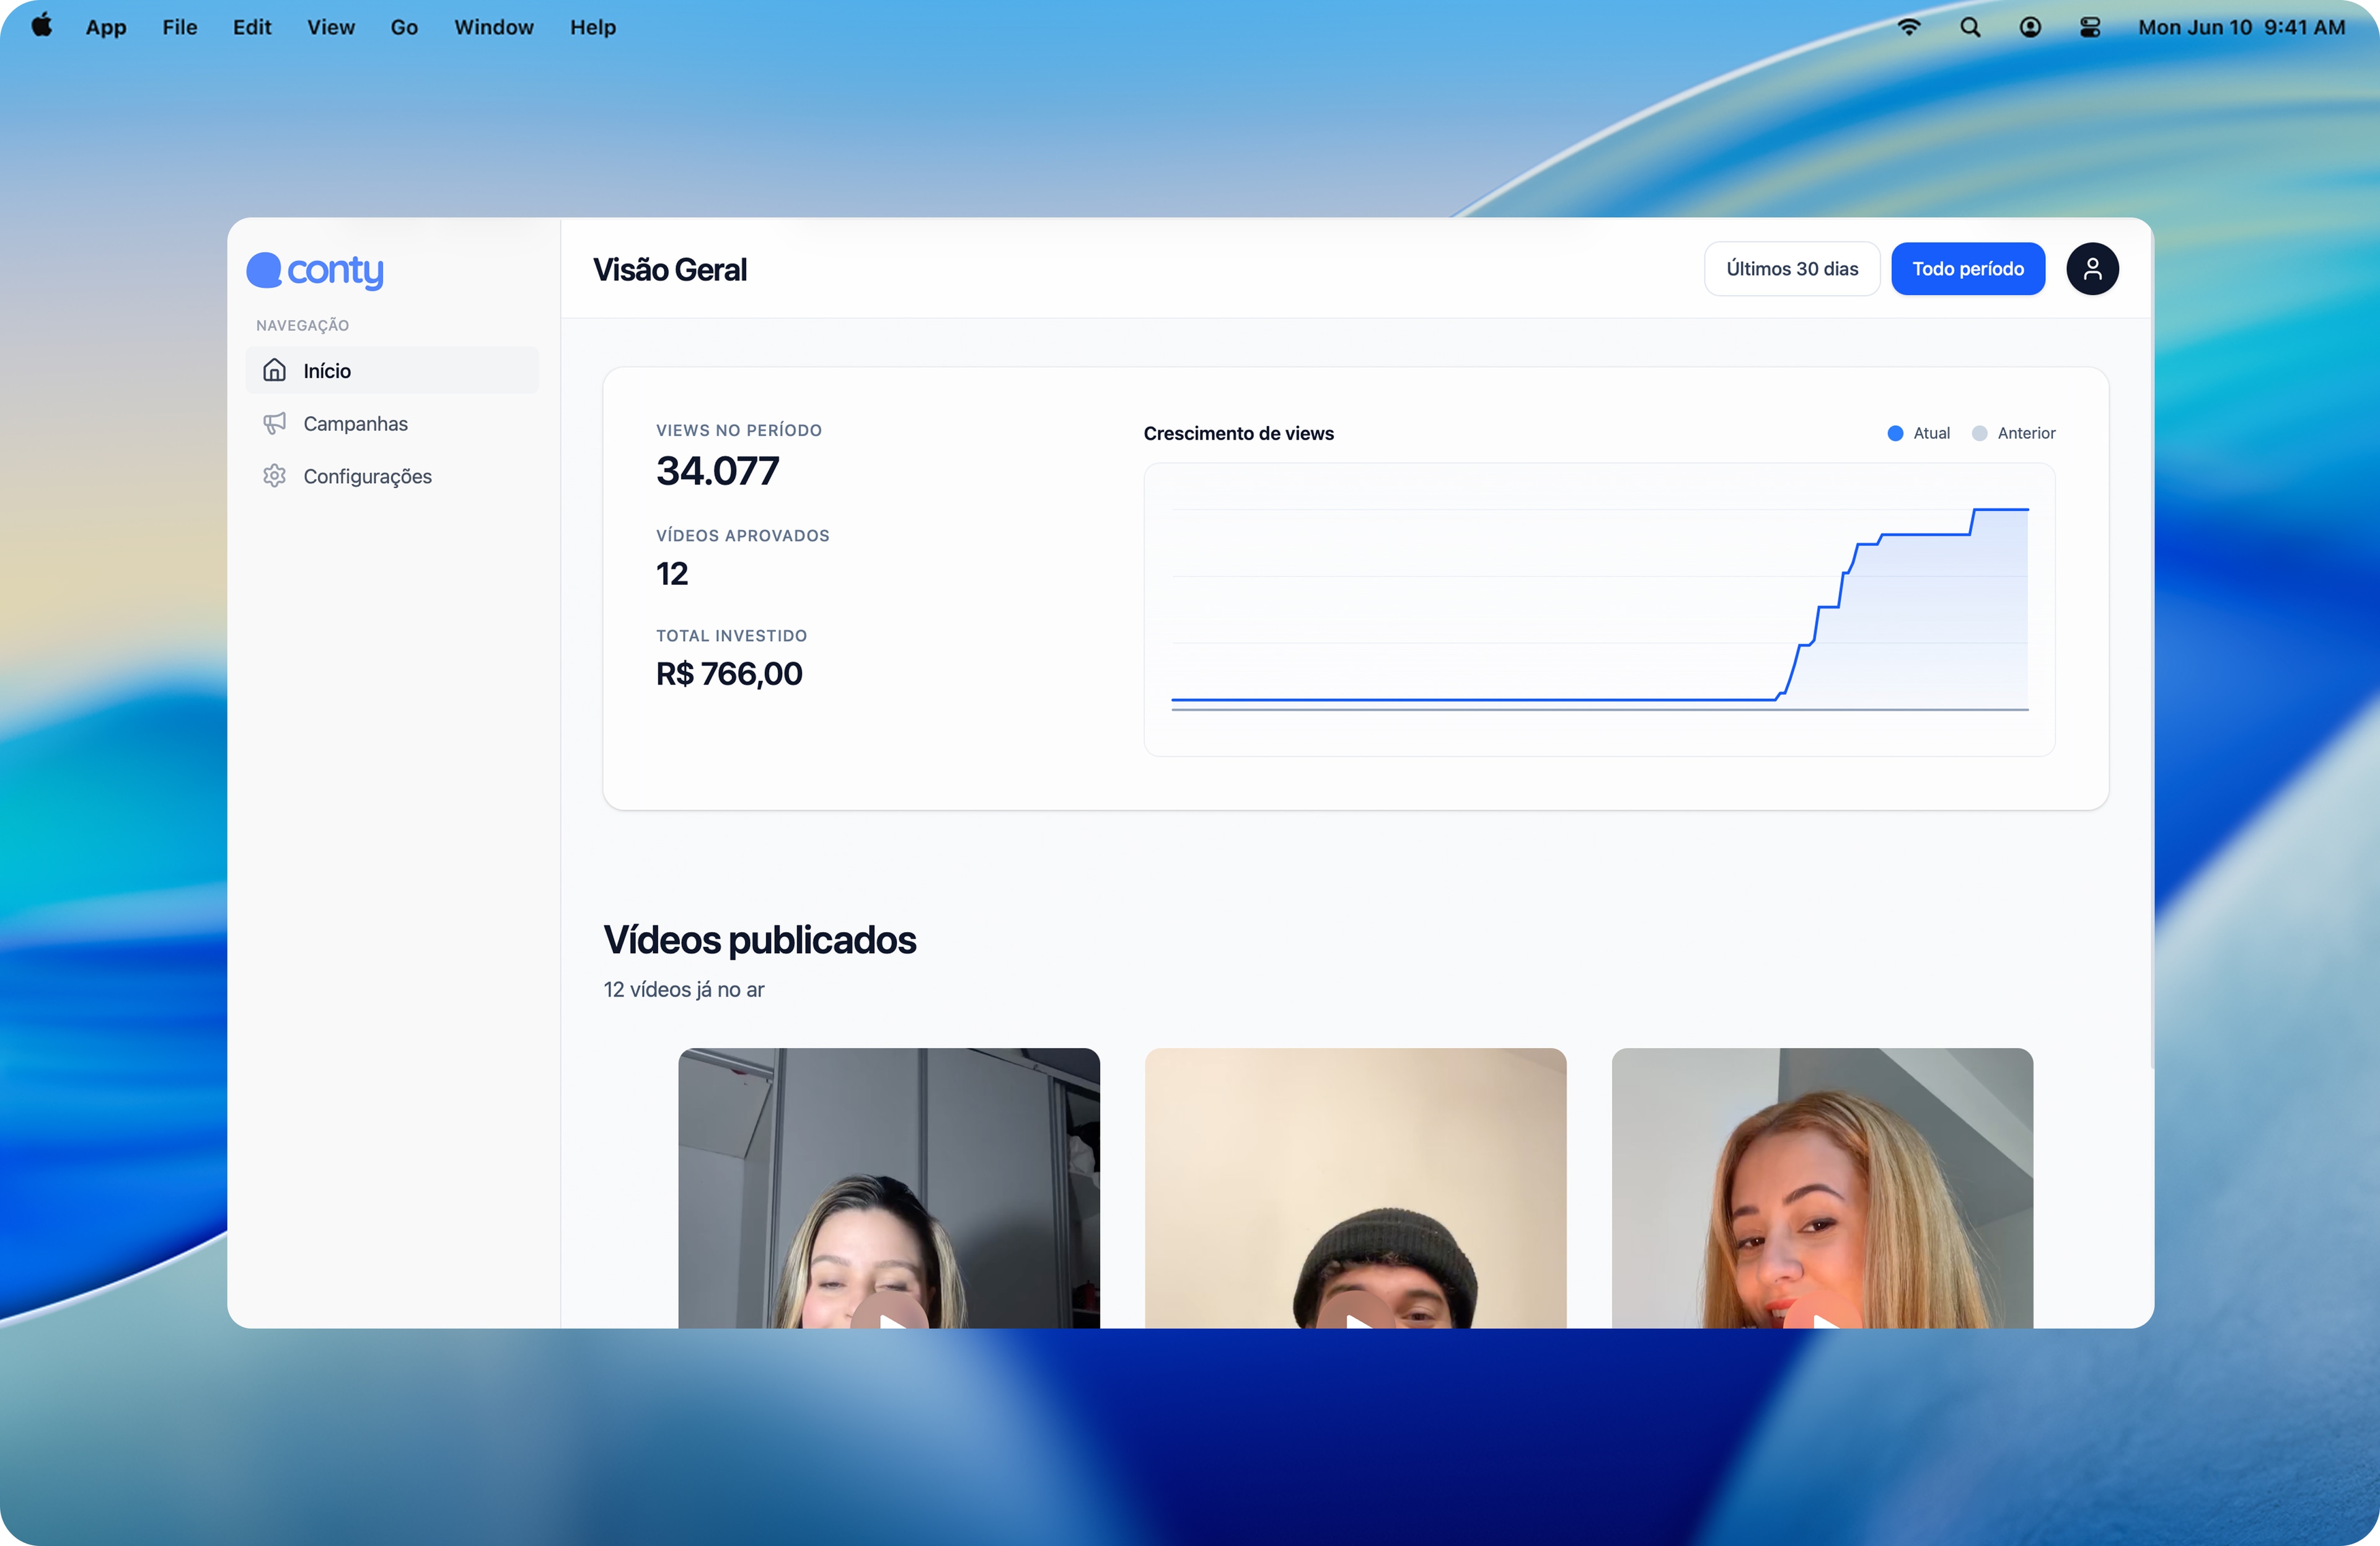
Task: Open Control Center icon in menu bar
Action: click(x=2090, y=27)
